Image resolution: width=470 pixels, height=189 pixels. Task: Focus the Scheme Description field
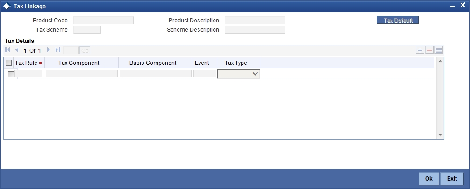255,30
